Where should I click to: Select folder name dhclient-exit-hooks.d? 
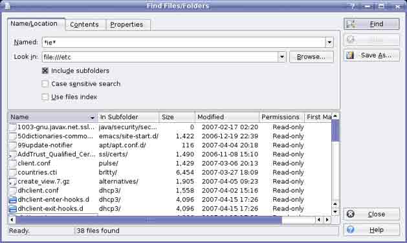[x=50, y=209]
